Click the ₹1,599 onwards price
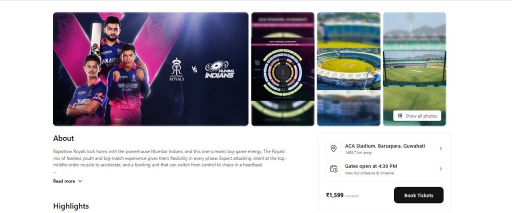The width and height of the screenshot is (512, 213). (342, 196)
